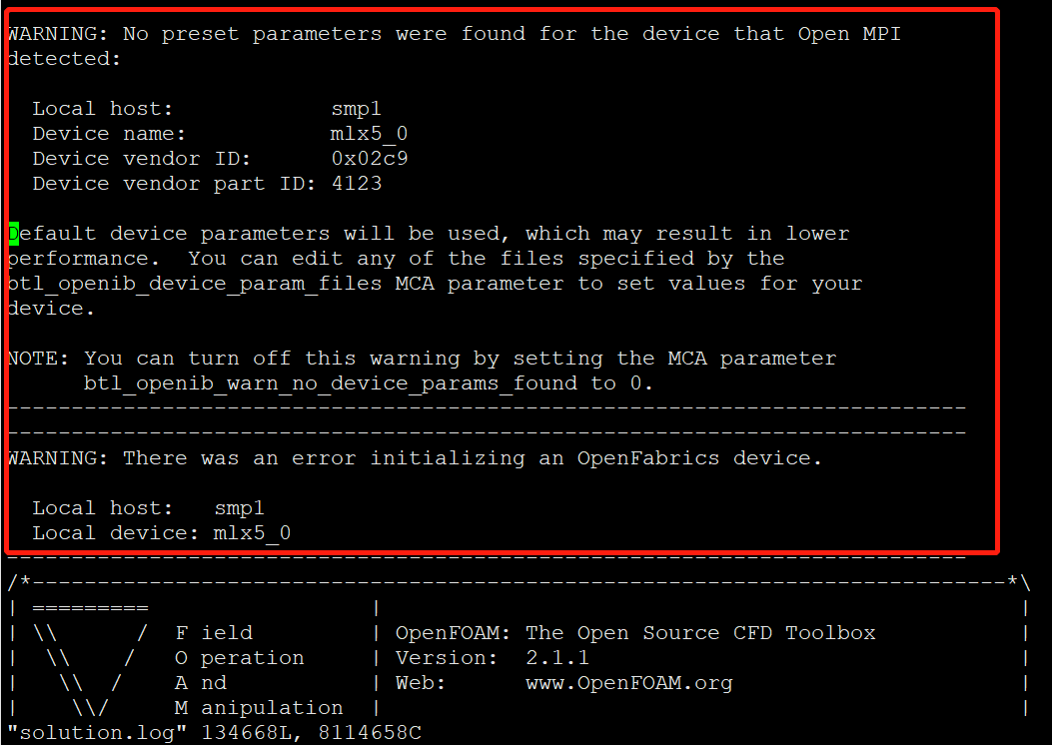
Task: Click the 'www.OpenFOAM.org' web address
Action: [629, 683]
